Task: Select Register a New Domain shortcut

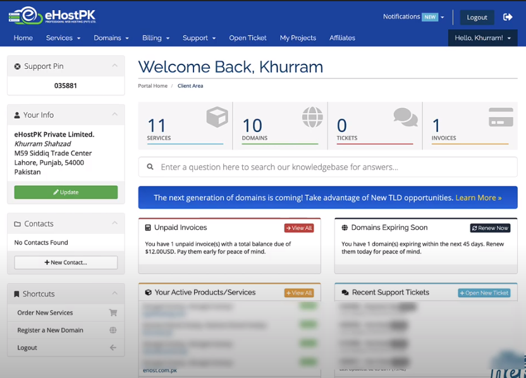Action: click(66, 330)
